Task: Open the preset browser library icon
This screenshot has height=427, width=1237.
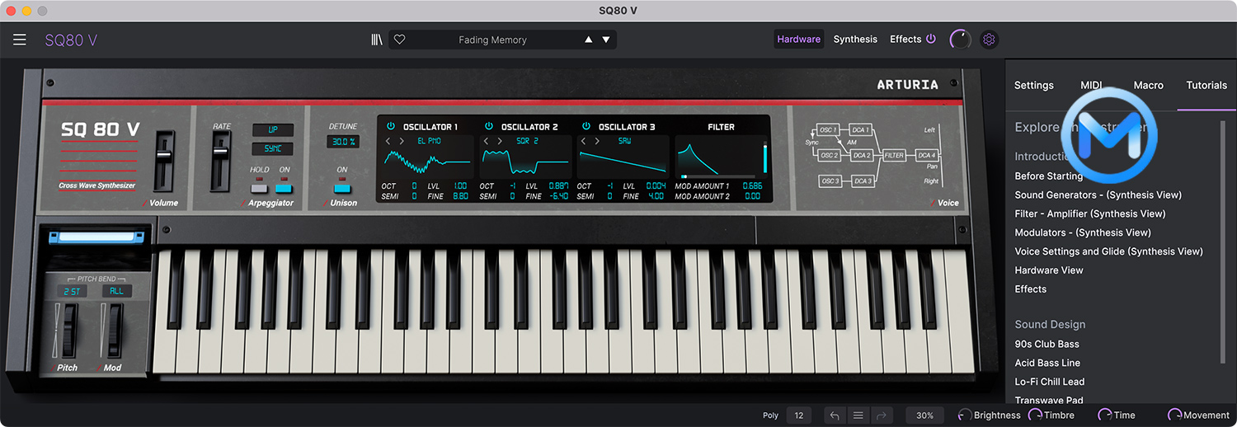Action: pos(377,40)
